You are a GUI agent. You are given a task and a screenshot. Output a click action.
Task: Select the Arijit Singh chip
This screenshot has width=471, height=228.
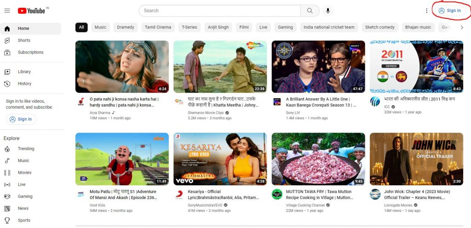[x=218, y=27]
